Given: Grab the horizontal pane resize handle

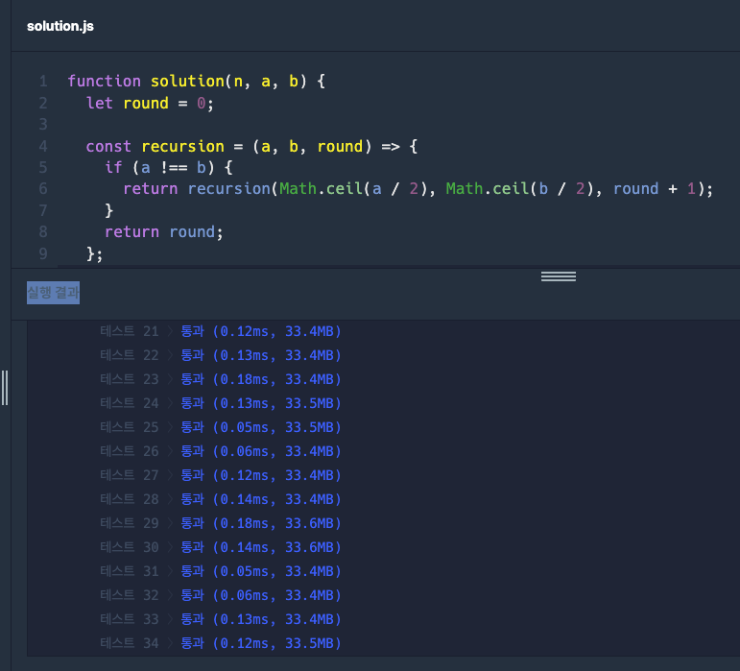Looking at the screenshot, I should click(559, 276).
